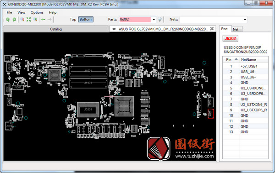Select the USB_U6- net row

(x=246, y=72)
